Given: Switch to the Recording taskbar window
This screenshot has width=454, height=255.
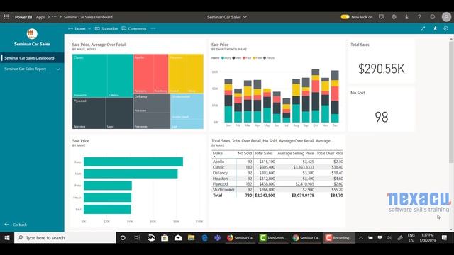Looking at the screenshot, I should (x=339, y=238).
